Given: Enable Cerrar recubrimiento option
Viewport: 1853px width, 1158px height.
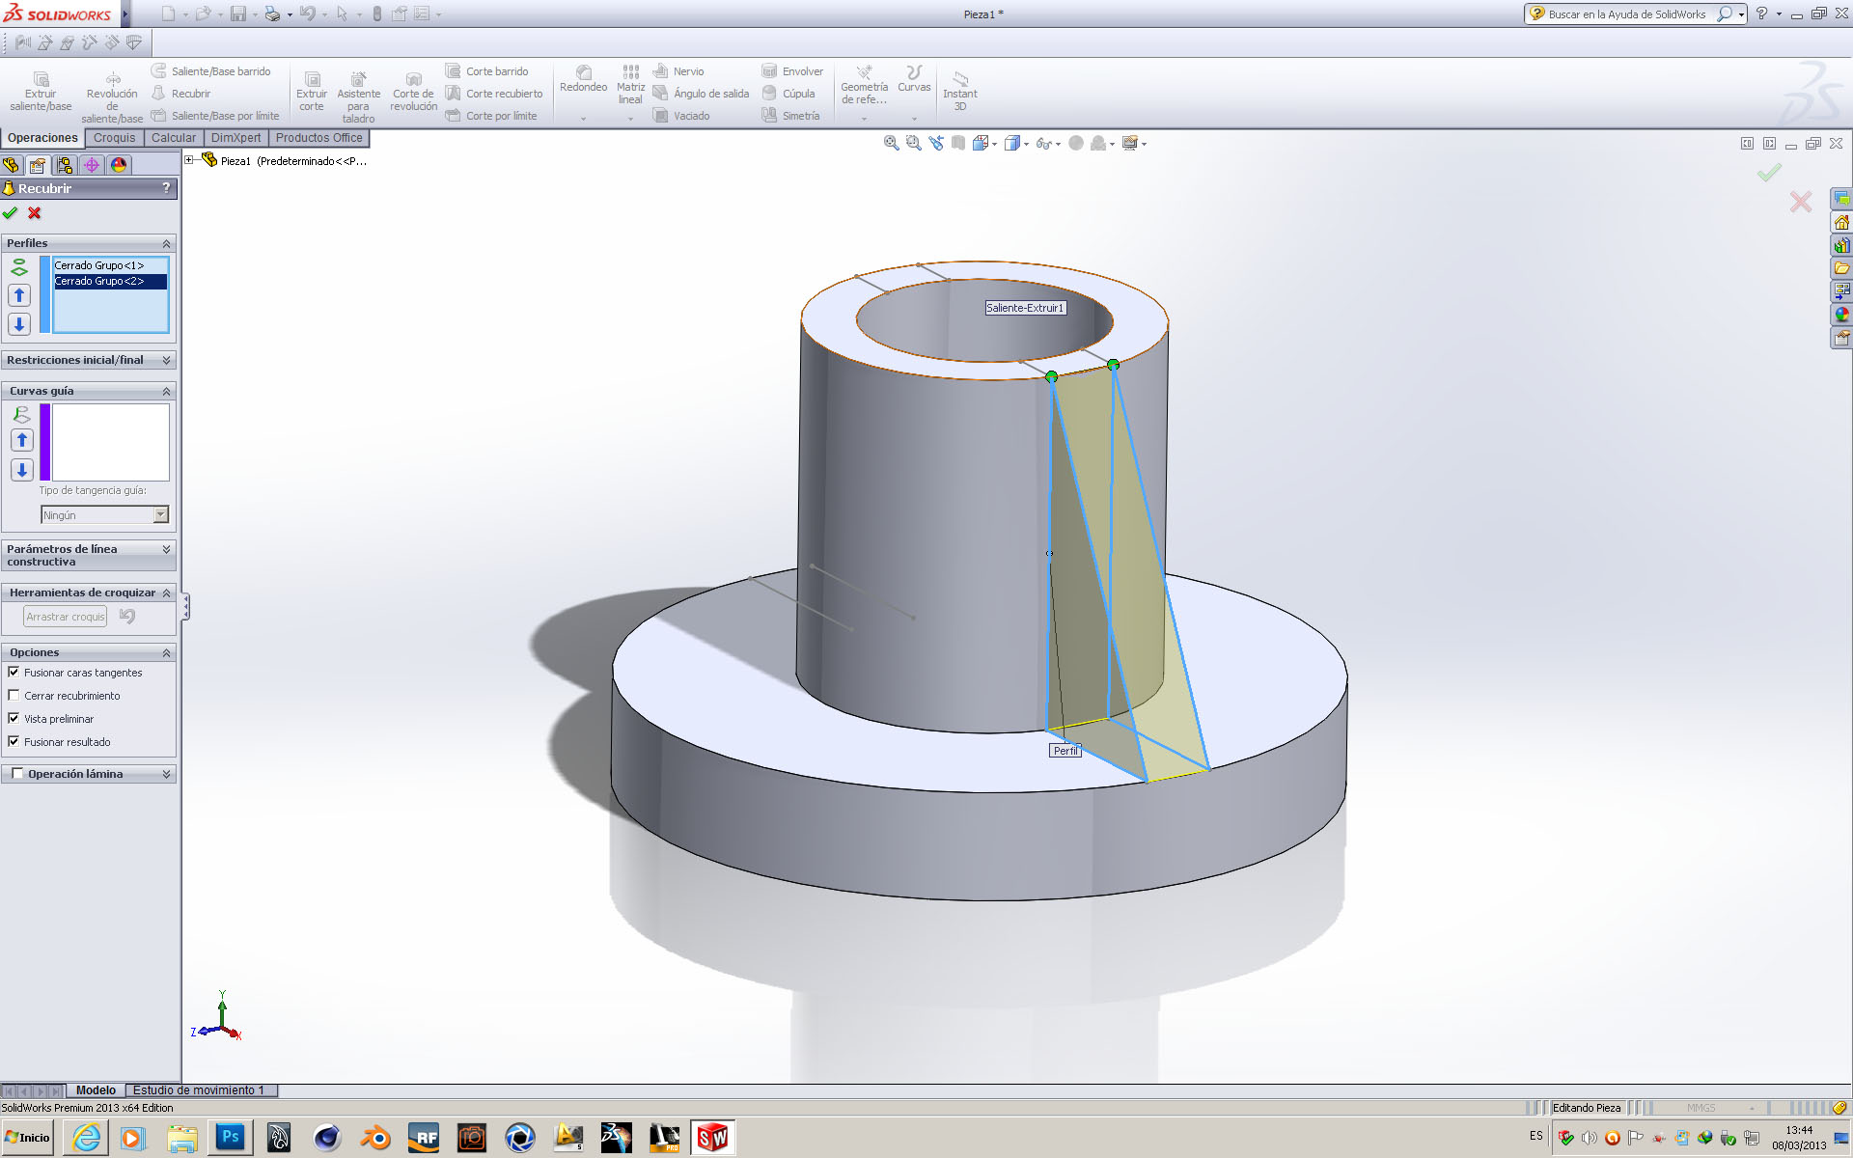Looking at the screenshot, I should (x=14, y=696).
